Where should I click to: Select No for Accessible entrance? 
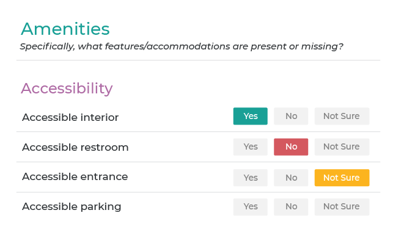click(291, 178)
